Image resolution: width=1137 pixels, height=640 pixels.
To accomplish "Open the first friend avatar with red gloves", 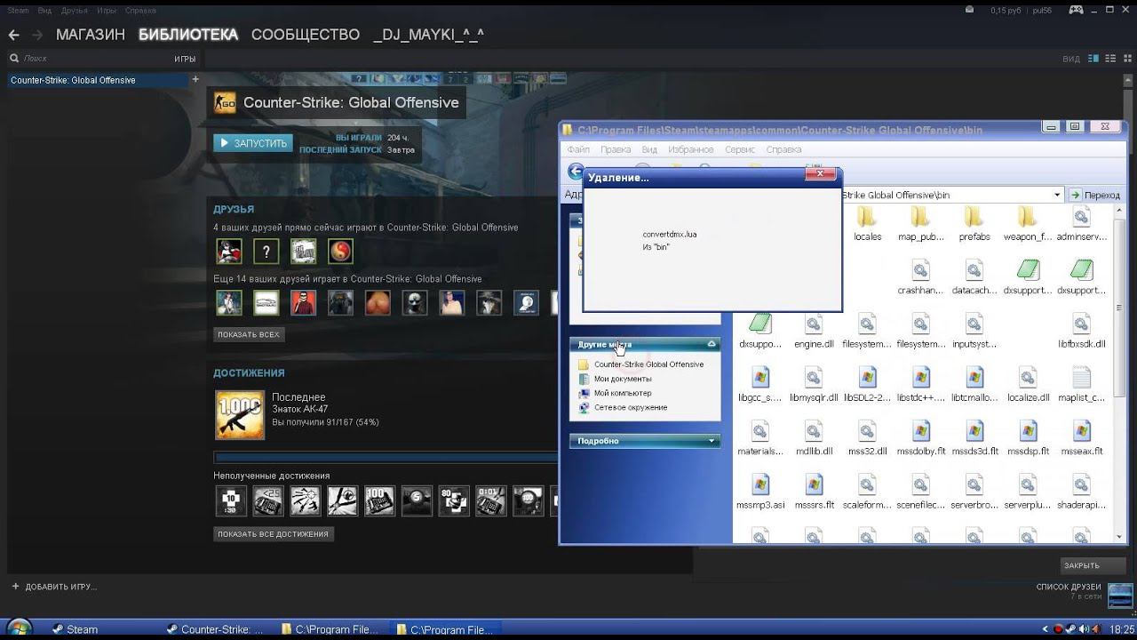I will pos(229,252).
